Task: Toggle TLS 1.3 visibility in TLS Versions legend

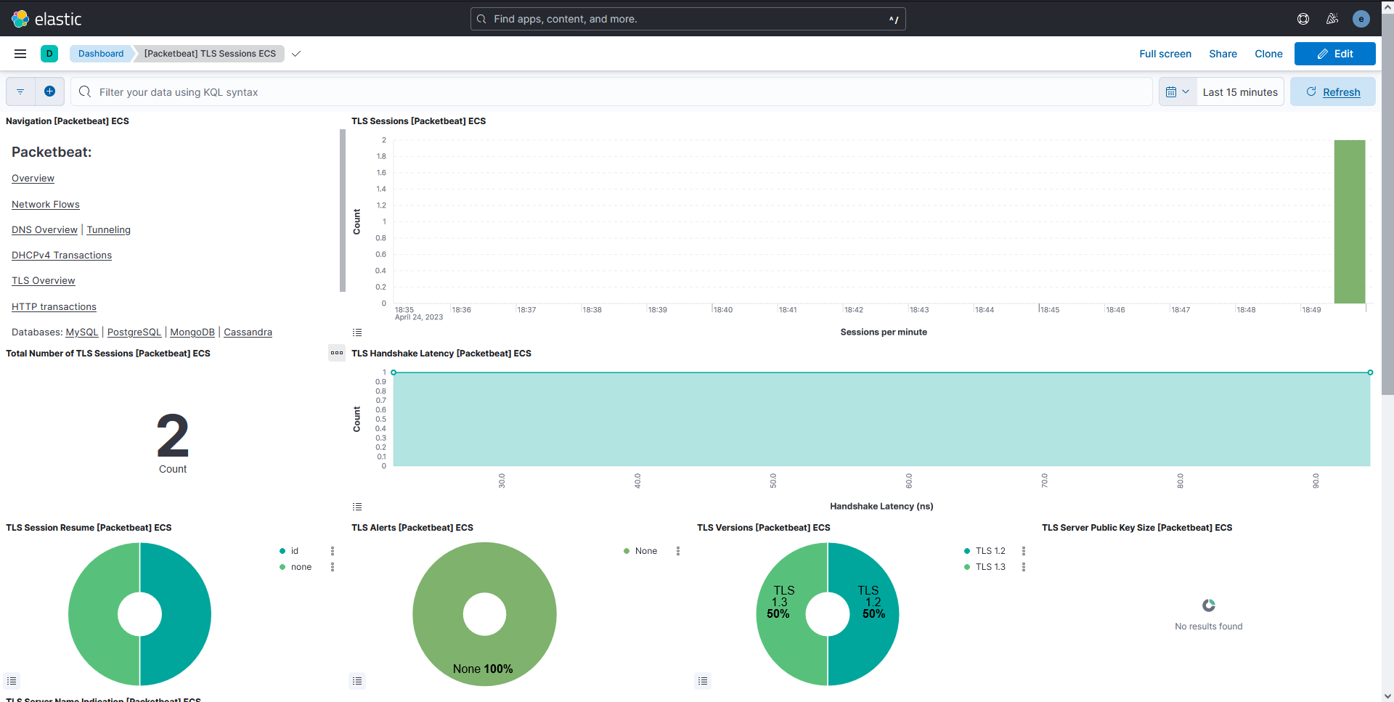Action: [x=991, y=567]
